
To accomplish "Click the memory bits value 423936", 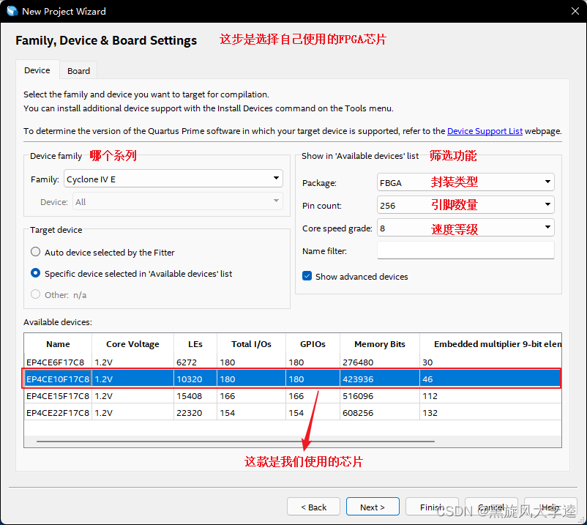I will (x=358, y=379).
